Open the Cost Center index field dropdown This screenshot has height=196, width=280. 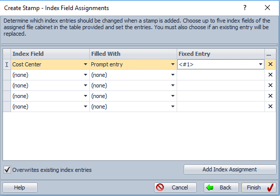[x=85, y=64]
